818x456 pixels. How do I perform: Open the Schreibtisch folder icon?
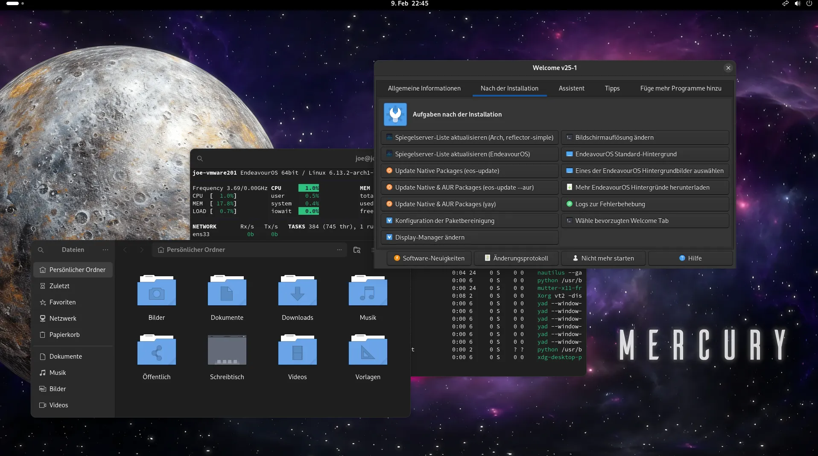coord(227,350)
